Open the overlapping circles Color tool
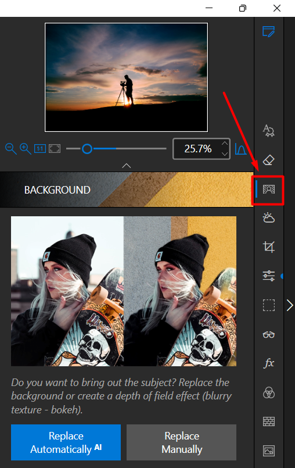This screenshot has width=295, height=468. 268,392
